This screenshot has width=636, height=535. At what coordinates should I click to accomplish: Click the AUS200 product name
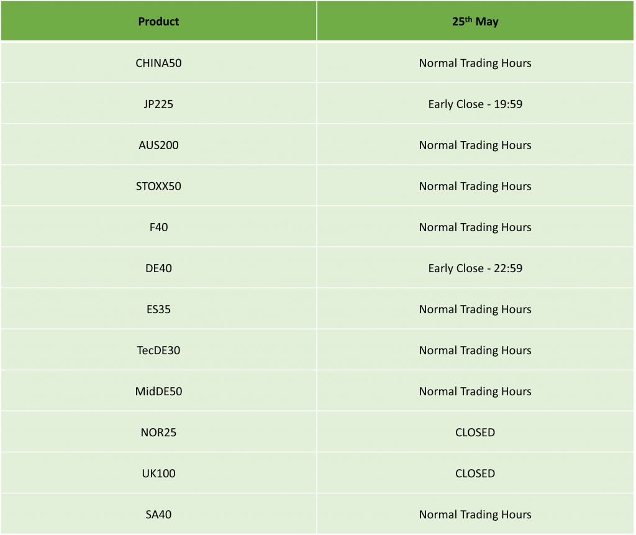(158, 145)
